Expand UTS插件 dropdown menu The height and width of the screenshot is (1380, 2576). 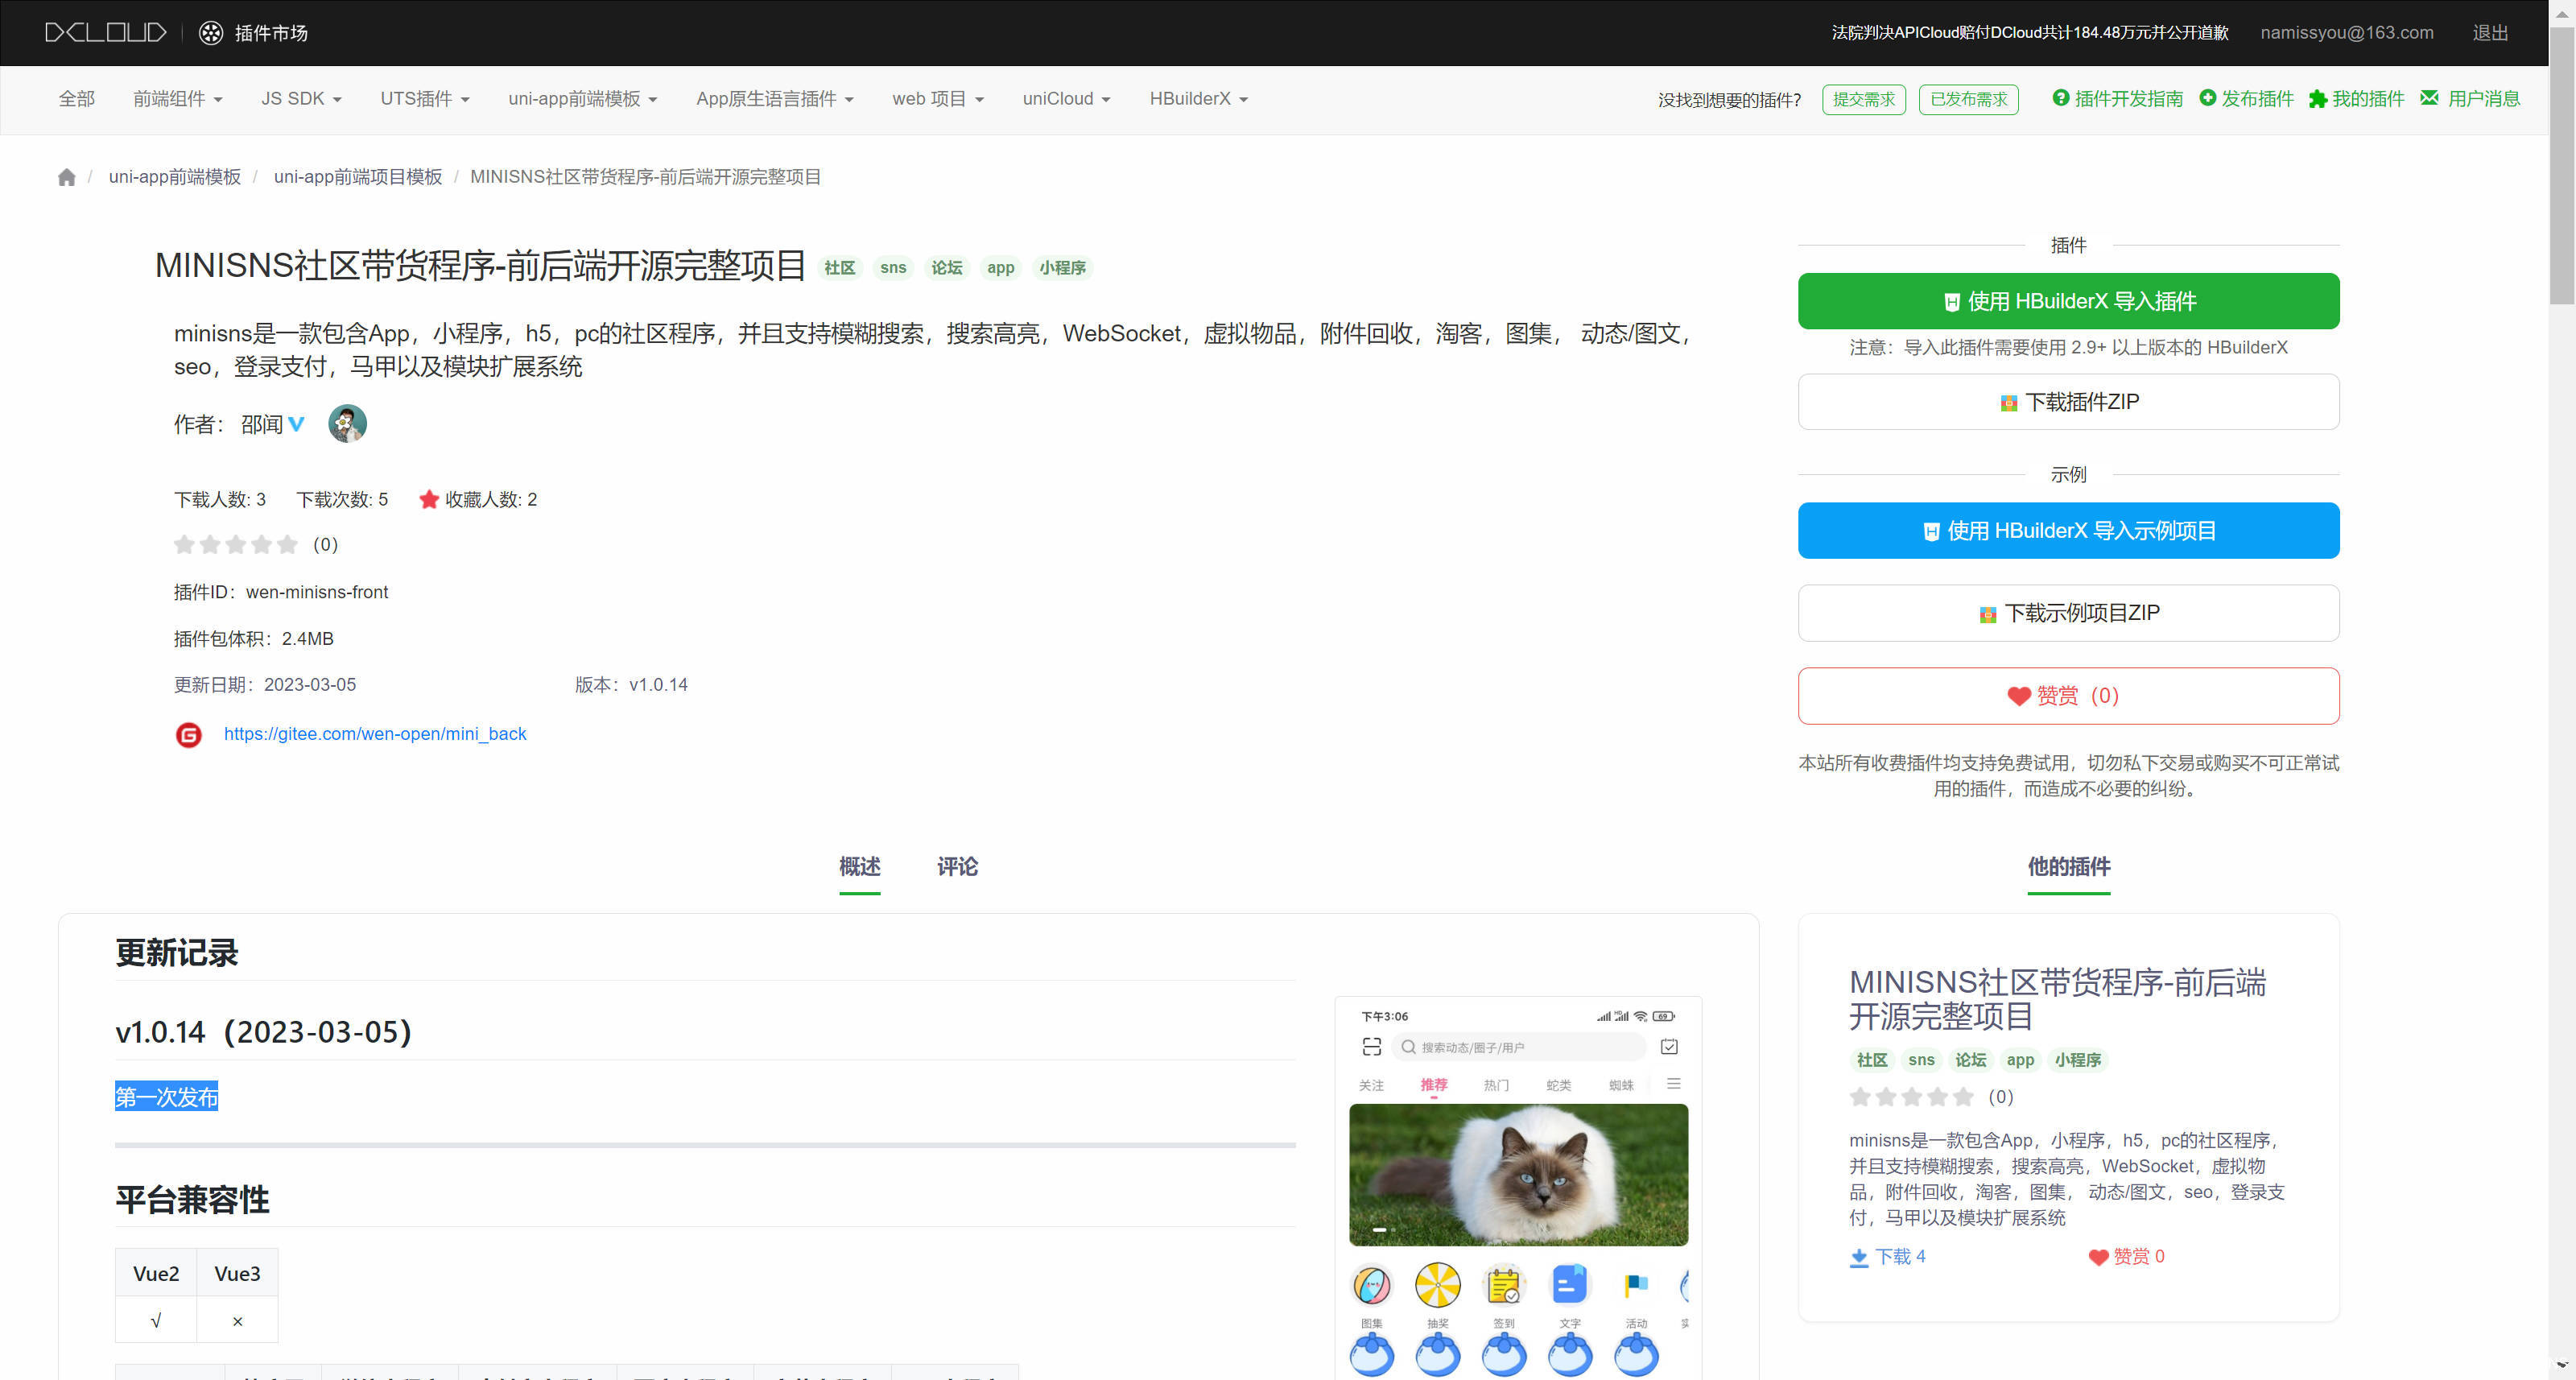425,99
